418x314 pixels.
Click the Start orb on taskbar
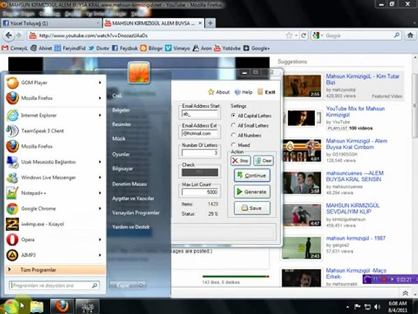coord(11,306)
